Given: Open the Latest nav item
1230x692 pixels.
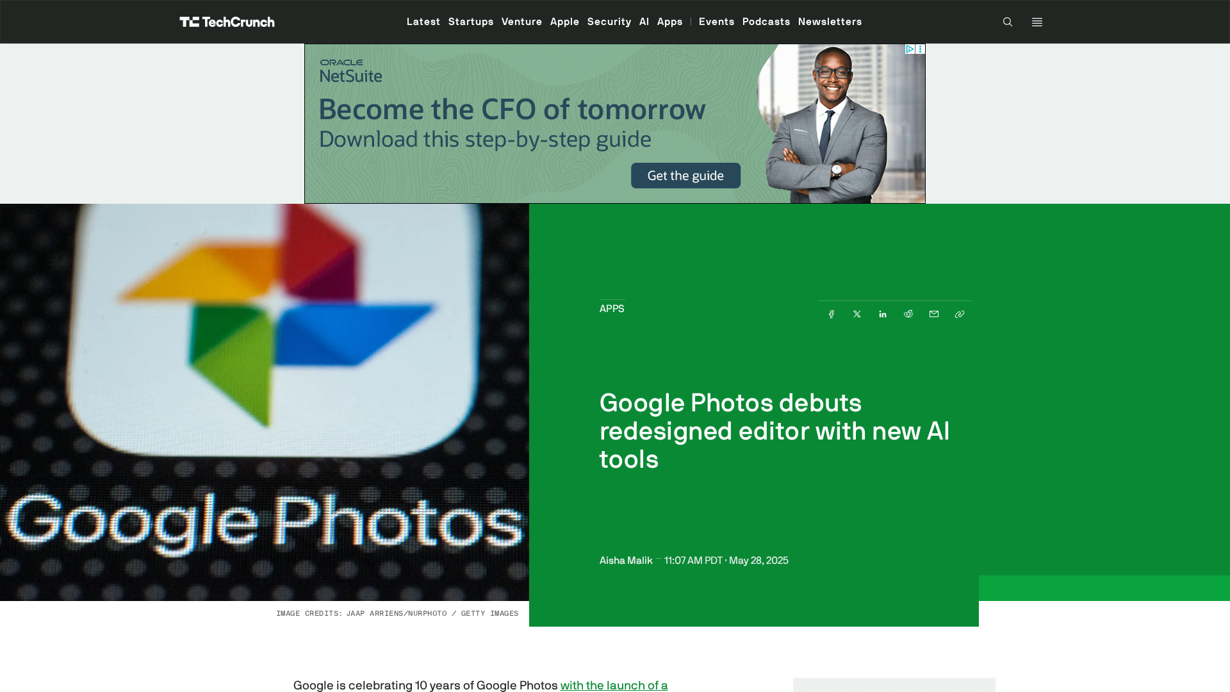Looking at the screenshot, I should coord(423,22).
